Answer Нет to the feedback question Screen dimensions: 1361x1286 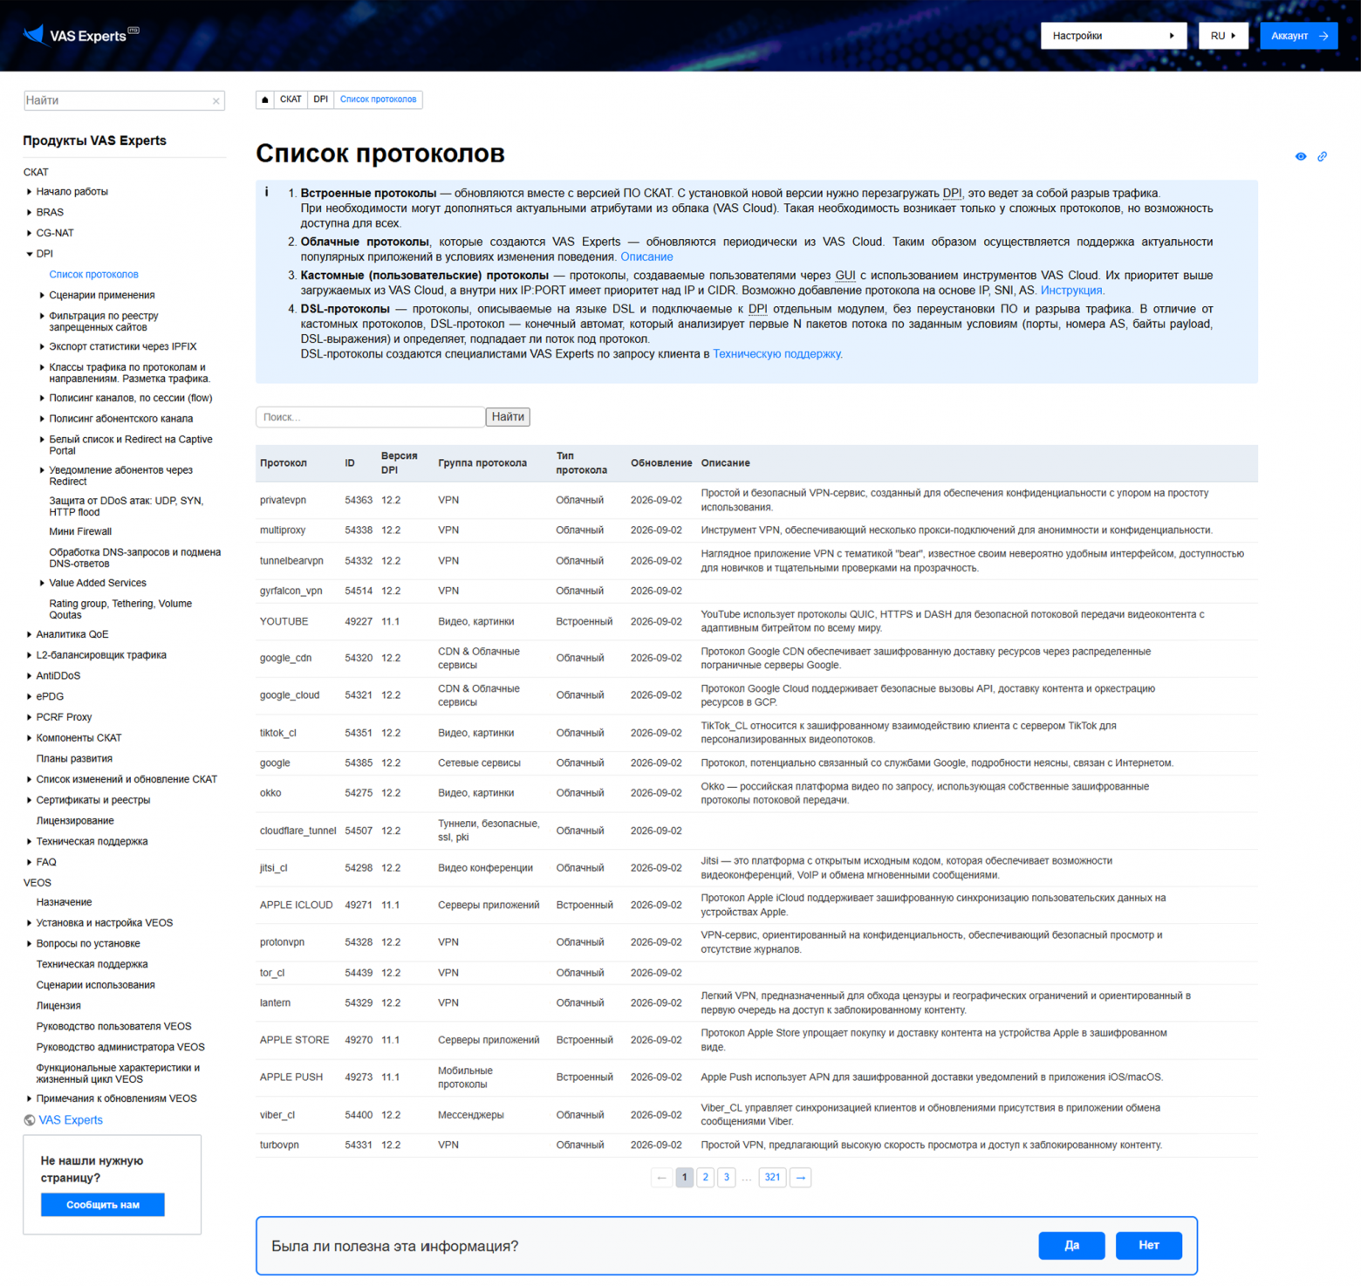(x=1149, y=1246)
